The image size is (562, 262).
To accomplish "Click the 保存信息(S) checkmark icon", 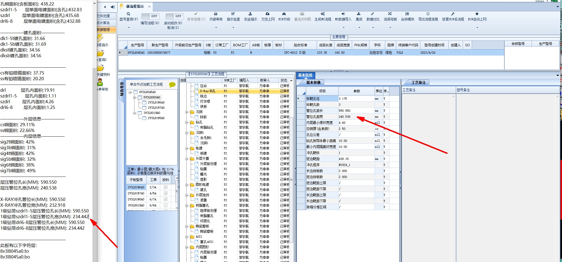I will [196, 14].
